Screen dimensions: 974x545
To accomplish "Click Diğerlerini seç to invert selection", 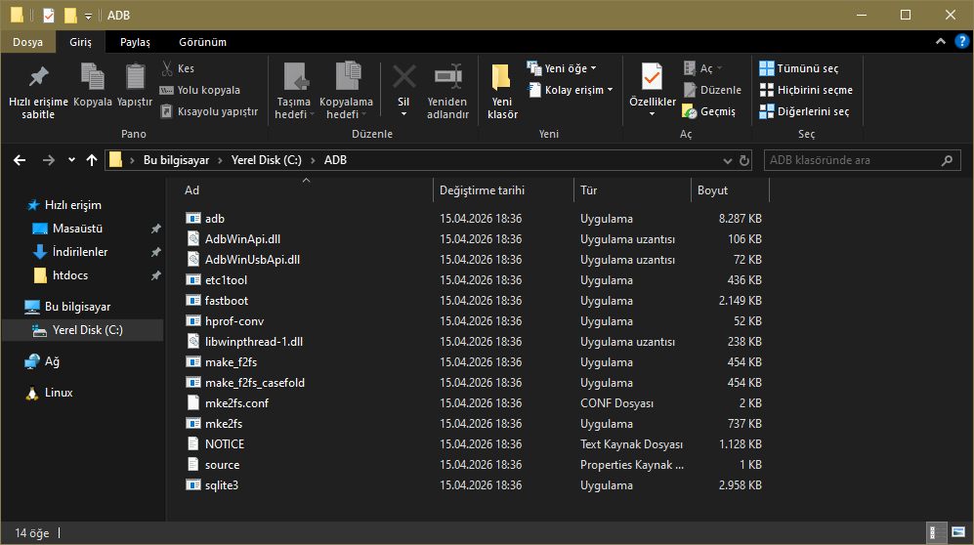I will 804,111.
